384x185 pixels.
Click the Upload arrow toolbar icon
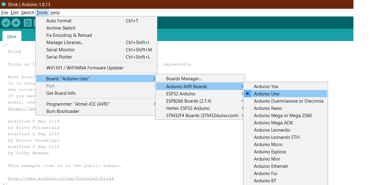coord(16,23)
